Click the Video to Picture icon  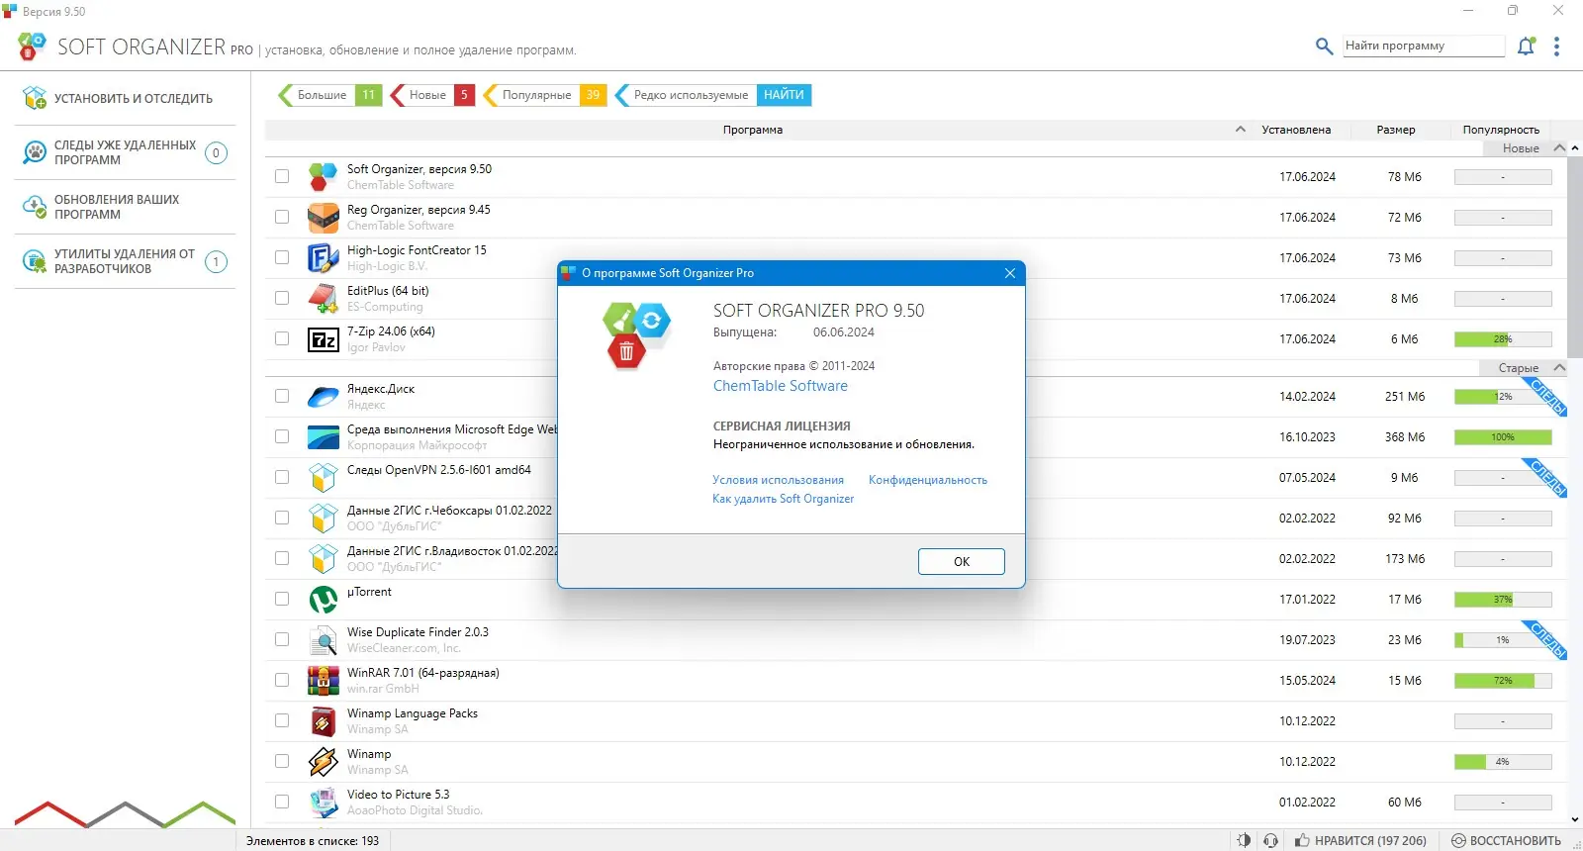(x=324, y=802)
